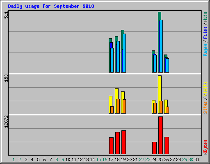Click the day 24 light blue pages bar
Viewport: 210px width, 164px height.
155,64
